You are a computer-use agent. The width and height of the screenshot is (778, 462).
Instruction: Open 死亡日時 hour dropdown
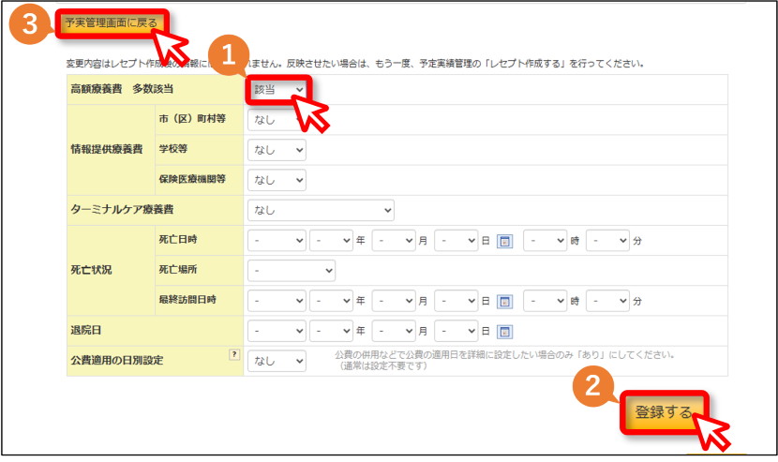[x=545, y=241]
